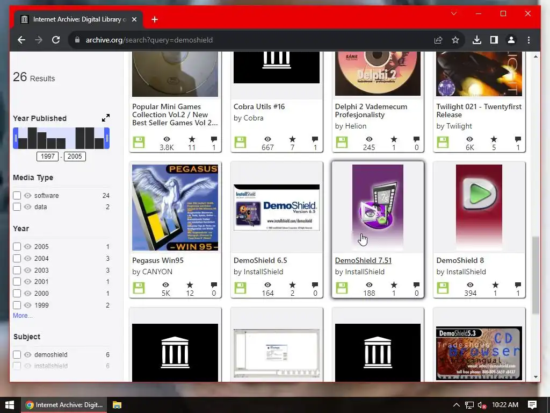Click the site lock icon in address bar
The height and width of the screenshot is (413, 550).
pyautogui.click(x=77, y=40)
